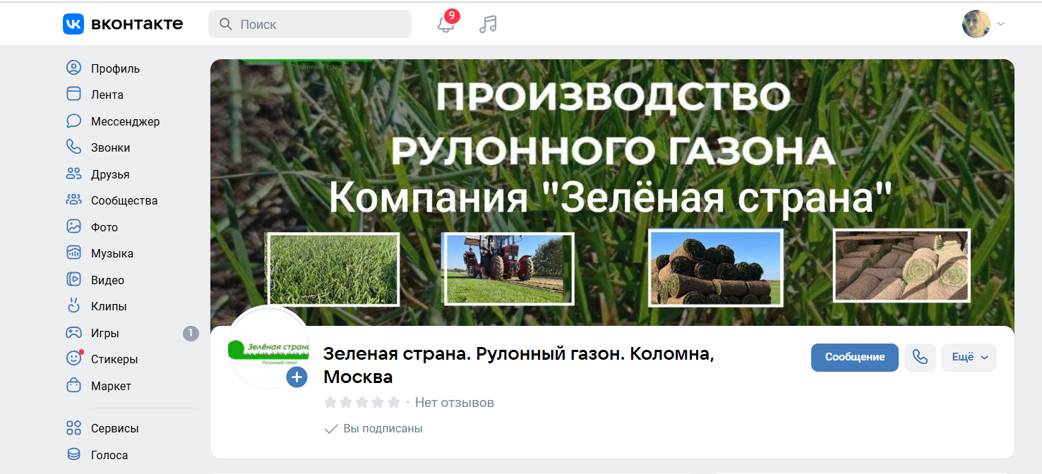Click the Мессенджер chat bubble icon
Viewport: 1042px width, 474px height.
pyautogui.click(x=74, y=121)
